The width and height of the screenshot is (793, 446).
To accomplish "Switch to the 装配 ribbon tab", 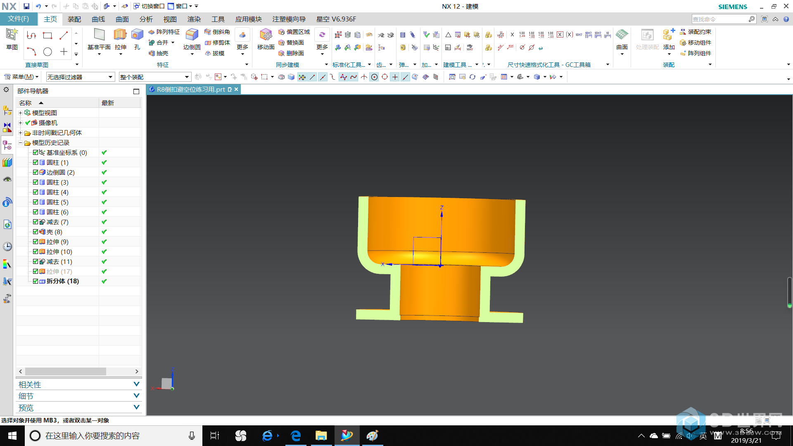I will pos(74,19).
